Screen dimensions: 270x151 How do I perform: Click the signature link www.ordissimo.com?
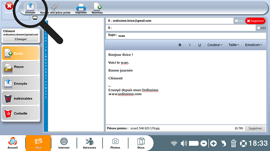pos(125,94)
